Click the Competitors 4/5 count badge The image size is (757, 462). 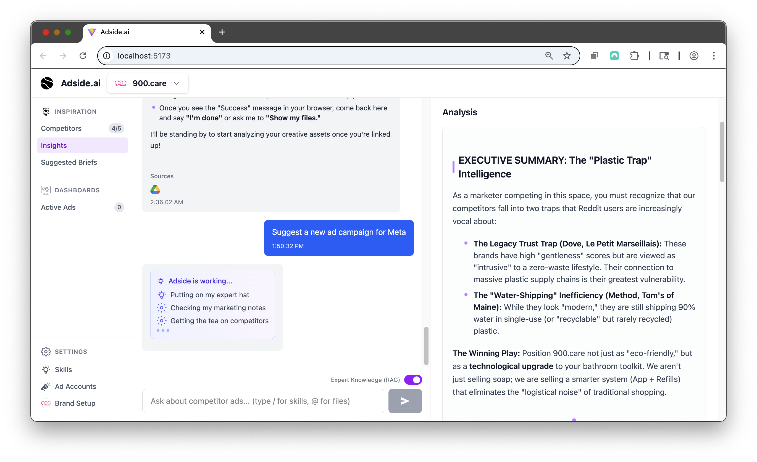[x=116, y=128]
